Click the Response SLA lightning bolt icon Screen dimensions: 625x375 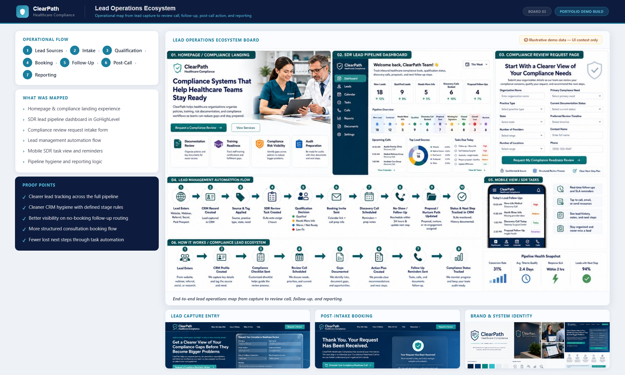pos(555,278)
